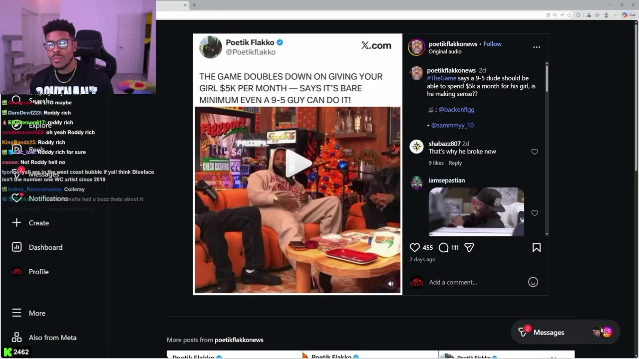Follow poetikflakkonews
This screenshot has height=359, width=639.
492,44
